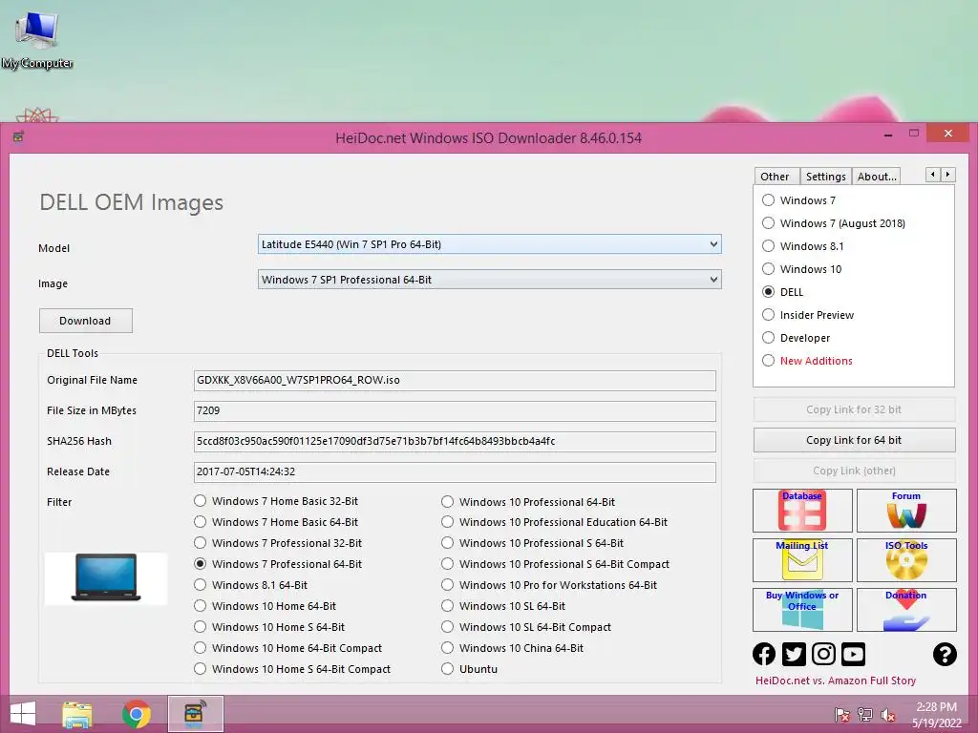This screenshot has width=978, height=733.
Task: Open File Explorer from the taskbar
Action: click(x=77, y=714)
